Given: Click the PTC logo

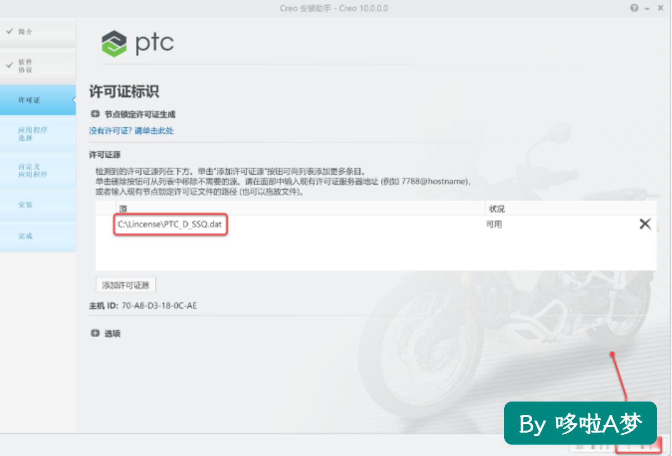Looking at the screenshot, I should (x=138, y=44).
